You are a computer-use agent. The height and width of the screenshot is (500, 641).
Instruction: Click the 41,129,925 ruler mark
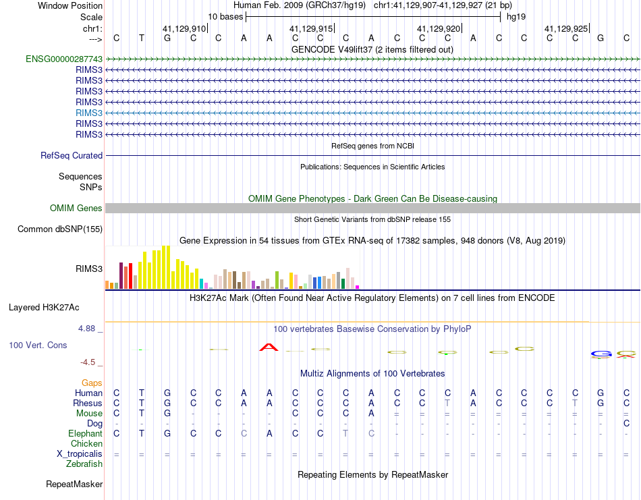coord(567,28)
